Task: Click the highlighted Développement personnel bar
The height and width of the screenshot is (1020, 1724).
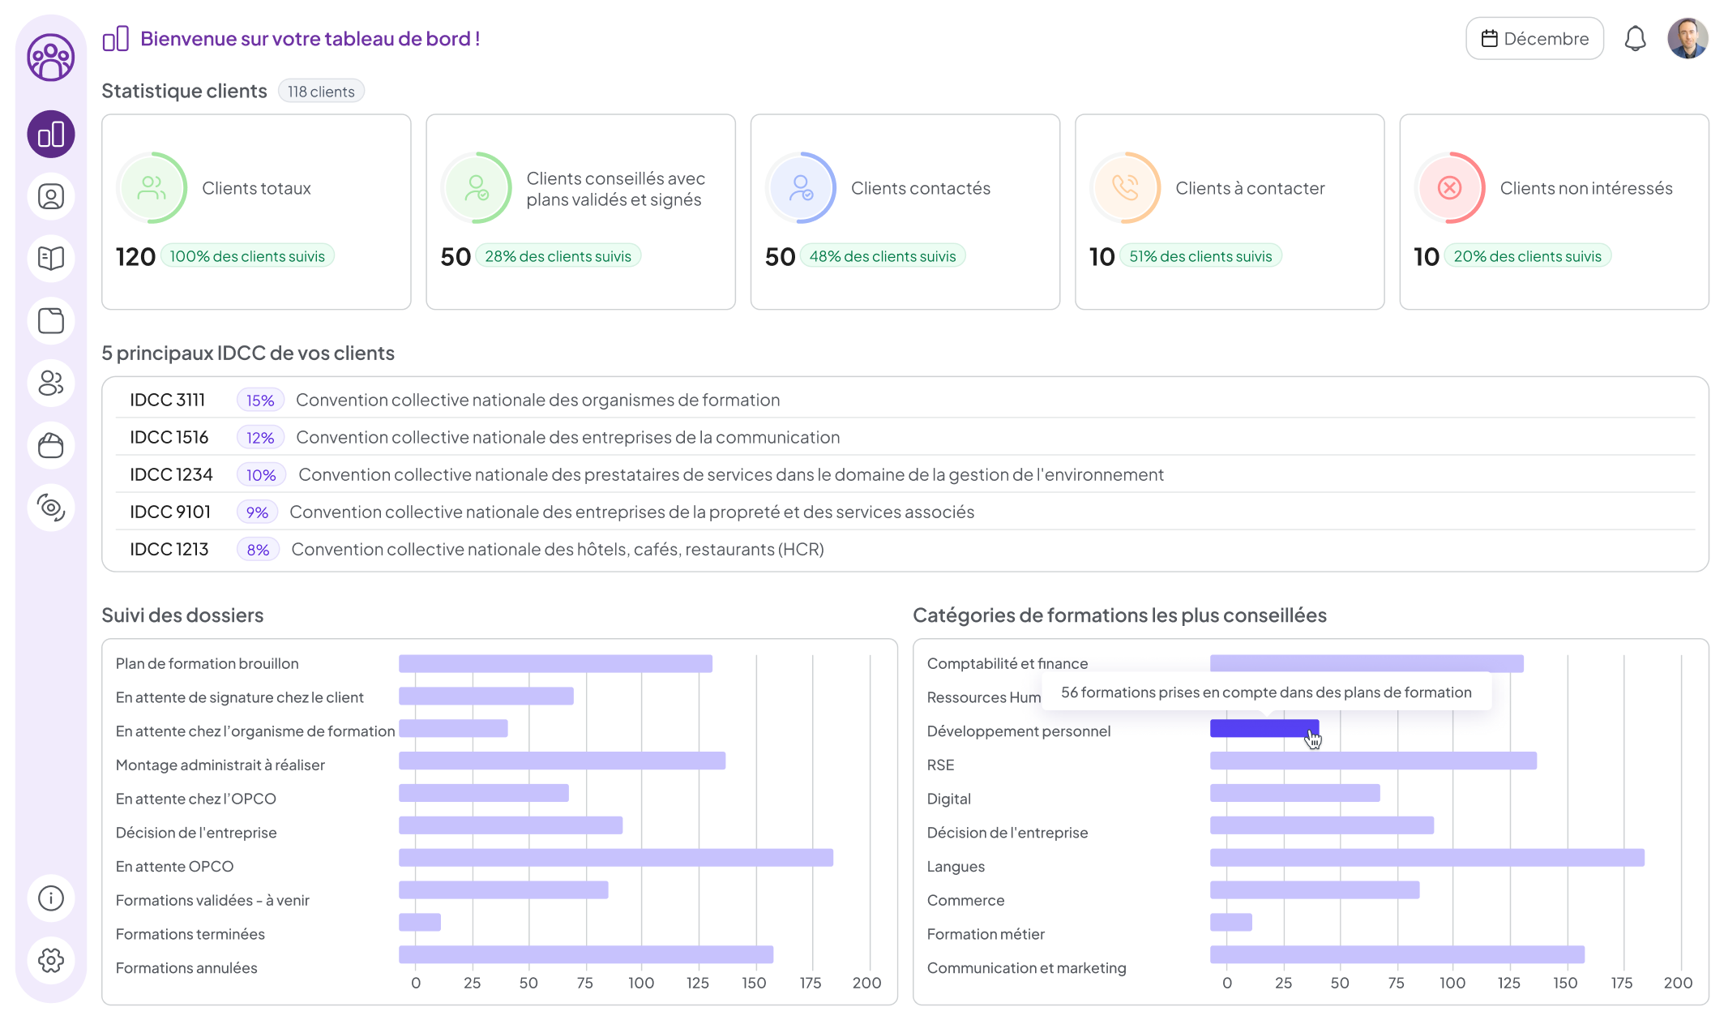Action: [1263, 729]
